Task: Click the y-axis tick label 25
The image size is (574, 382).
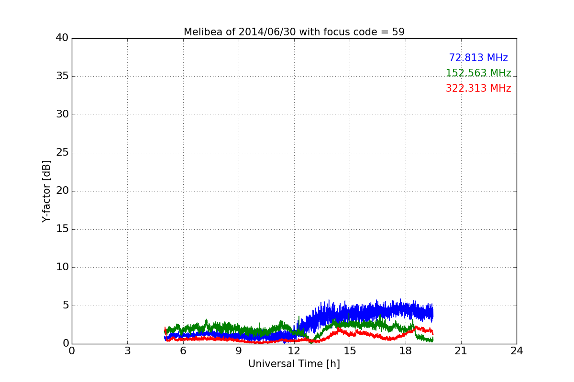Action: [62, 153]
